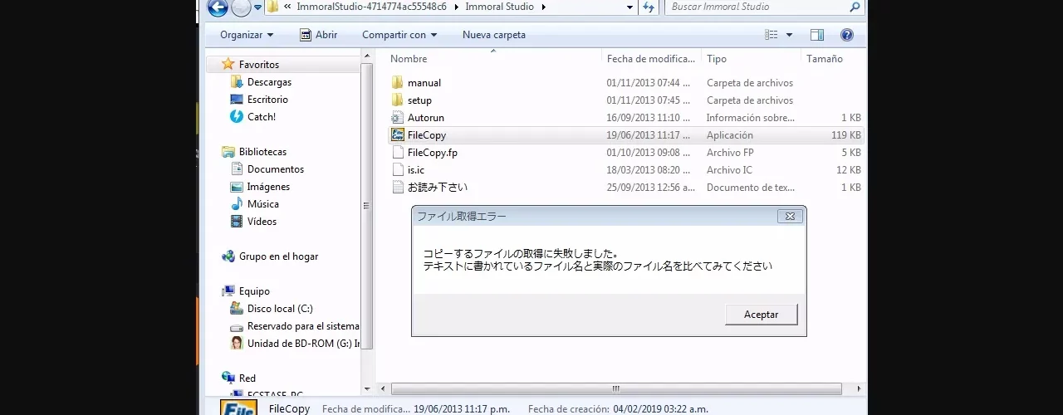Open Disco local (C:) drive

(279, 309)
